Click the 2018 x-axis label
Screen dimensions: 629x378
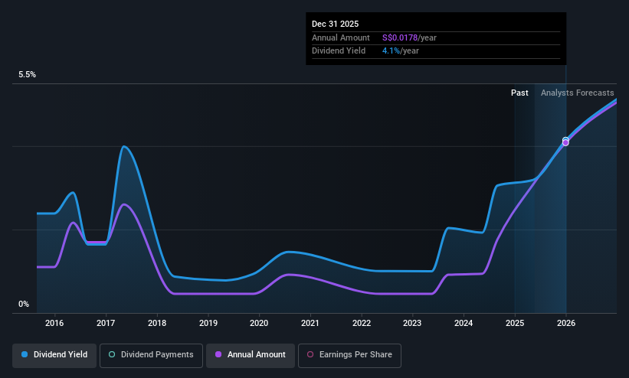click(x=157, y=323)
